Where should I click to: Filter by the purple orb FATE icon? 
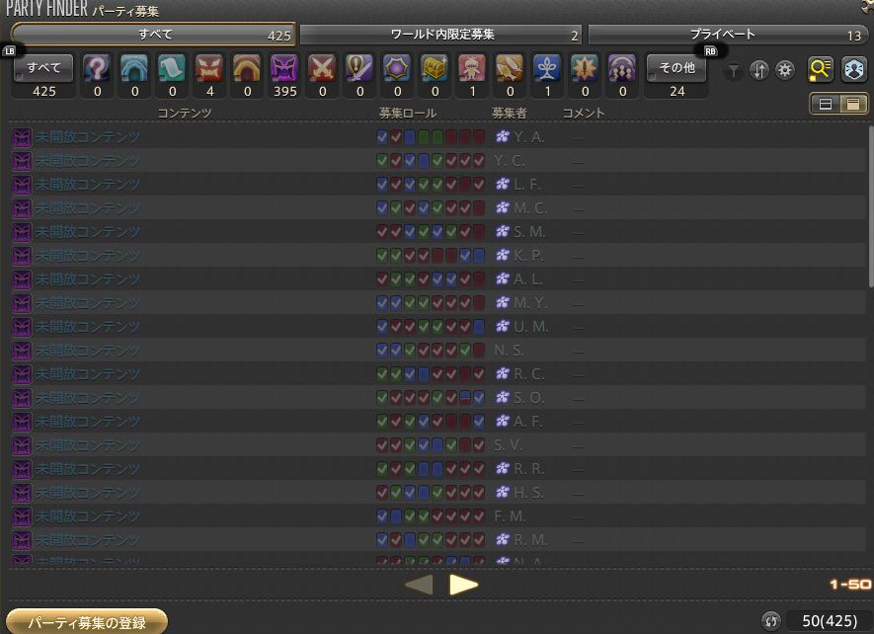(397, 68)
